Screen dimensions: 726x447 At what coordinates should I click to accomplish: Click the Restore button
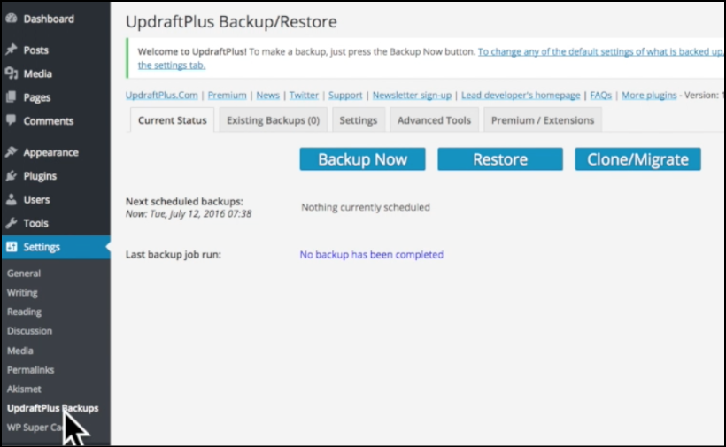pos(500,159)
